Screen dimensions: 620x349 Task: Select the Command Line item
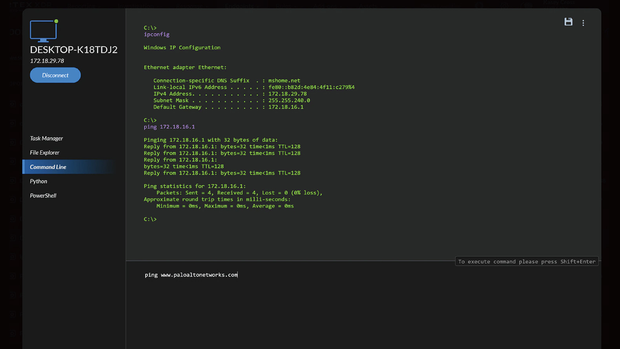point(48,167)
